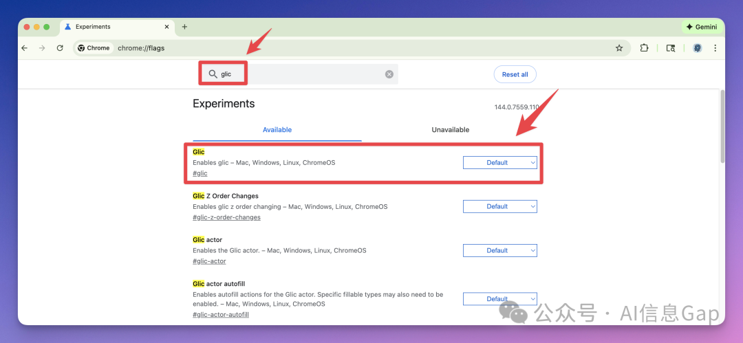Open the Glic flag Default dropdown
Viewport: 743px width, 343px height.
point(500,162)
